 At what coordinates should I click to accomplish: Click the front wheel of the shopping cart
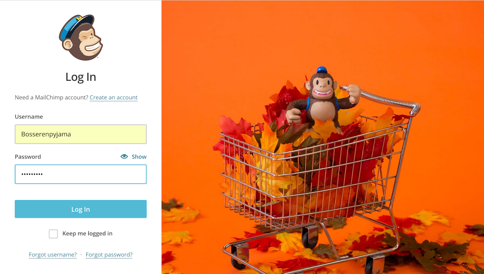[x=240, y=258]
